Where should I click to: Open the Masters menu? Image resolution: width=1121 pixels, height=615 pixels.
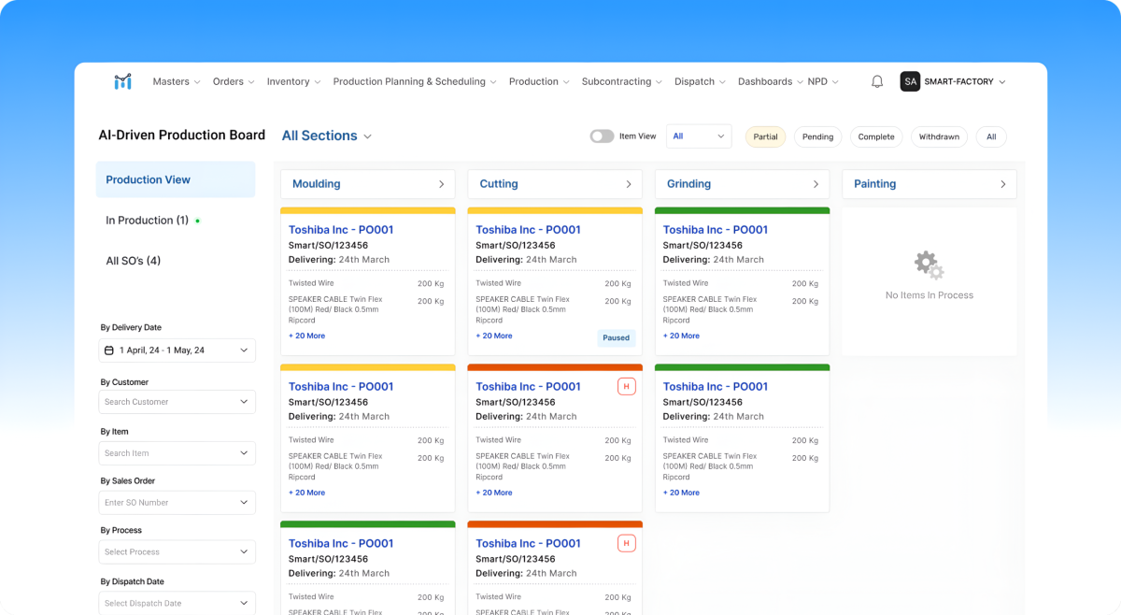(x=177, y=82)
